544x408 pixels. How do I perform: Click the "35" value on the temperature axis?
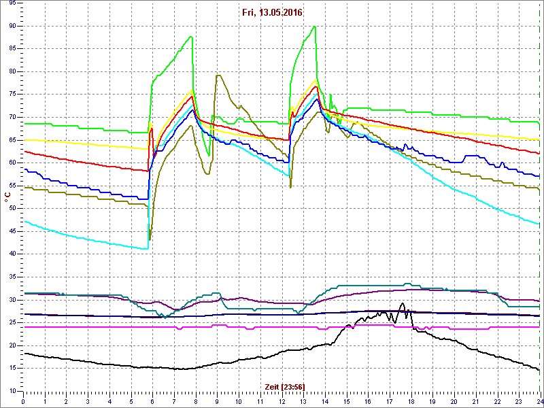click(x=12, y=277)
